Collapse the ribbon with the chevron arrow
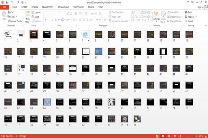Viewport: 208px width, 138px height. click(x=206, y=26)
